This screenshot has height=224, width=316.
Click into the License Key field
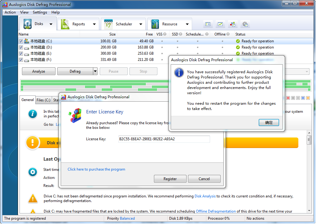pyautogui.click(x=164, y=139)
